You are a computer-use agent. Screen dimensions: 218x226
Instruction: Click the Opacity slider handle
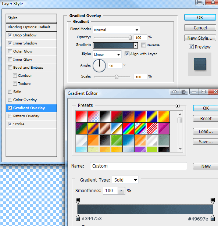pos(130,37)
